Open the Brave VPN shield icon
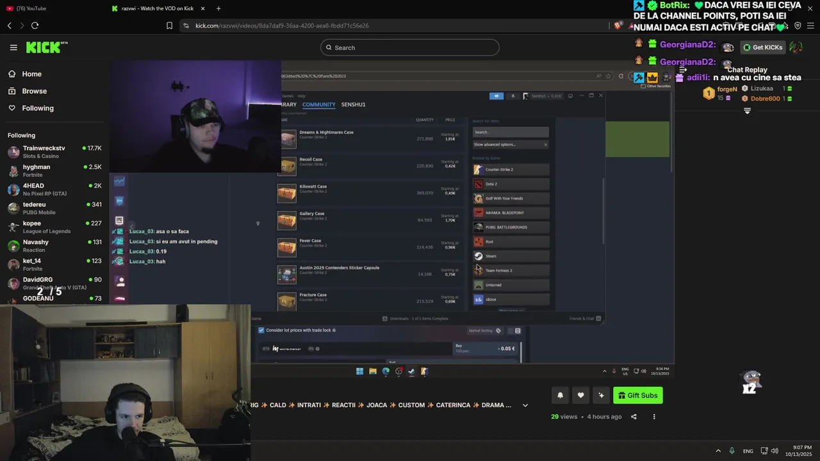The image size is (820, 461). (x=798, y=26)
